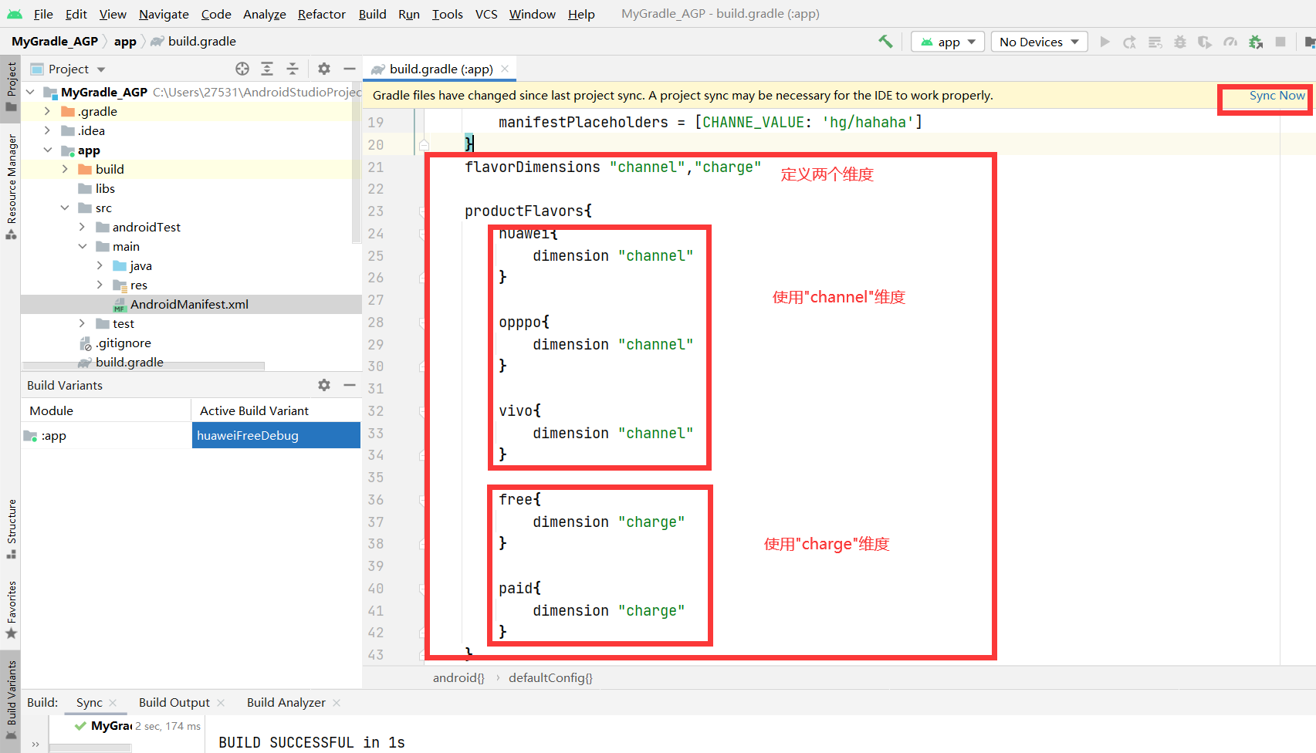This screenshot has height=753, width=1316.
Task: Hide the Project panel with minus icon
Action: [x=349, y=69]
